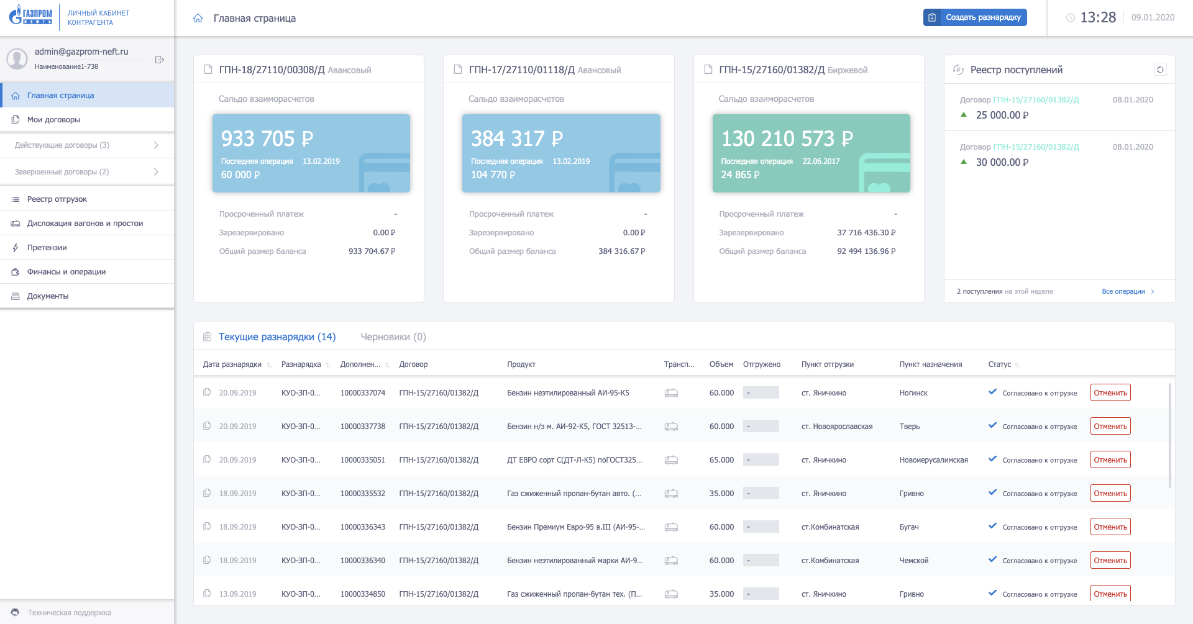Click the 130 210 573 ₽ balance card
Image resolution: width=1193 pixels, height=624 pixels.
pos(811,153)
